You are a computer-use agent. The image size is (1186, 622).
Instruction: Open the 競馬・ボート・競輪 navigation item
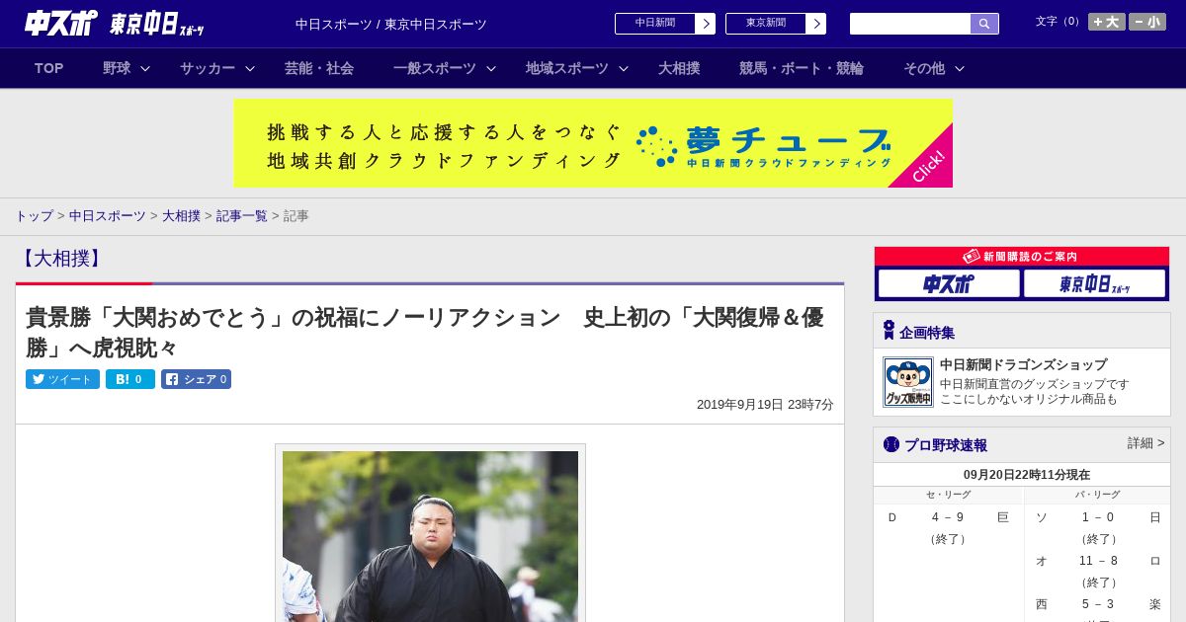802,68
